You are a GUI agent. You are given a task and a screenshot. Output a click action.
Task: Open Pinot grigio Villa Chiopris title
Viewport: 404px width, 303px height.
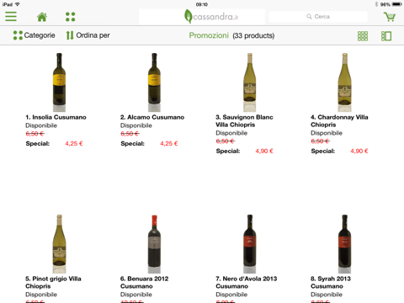[53, 283]
